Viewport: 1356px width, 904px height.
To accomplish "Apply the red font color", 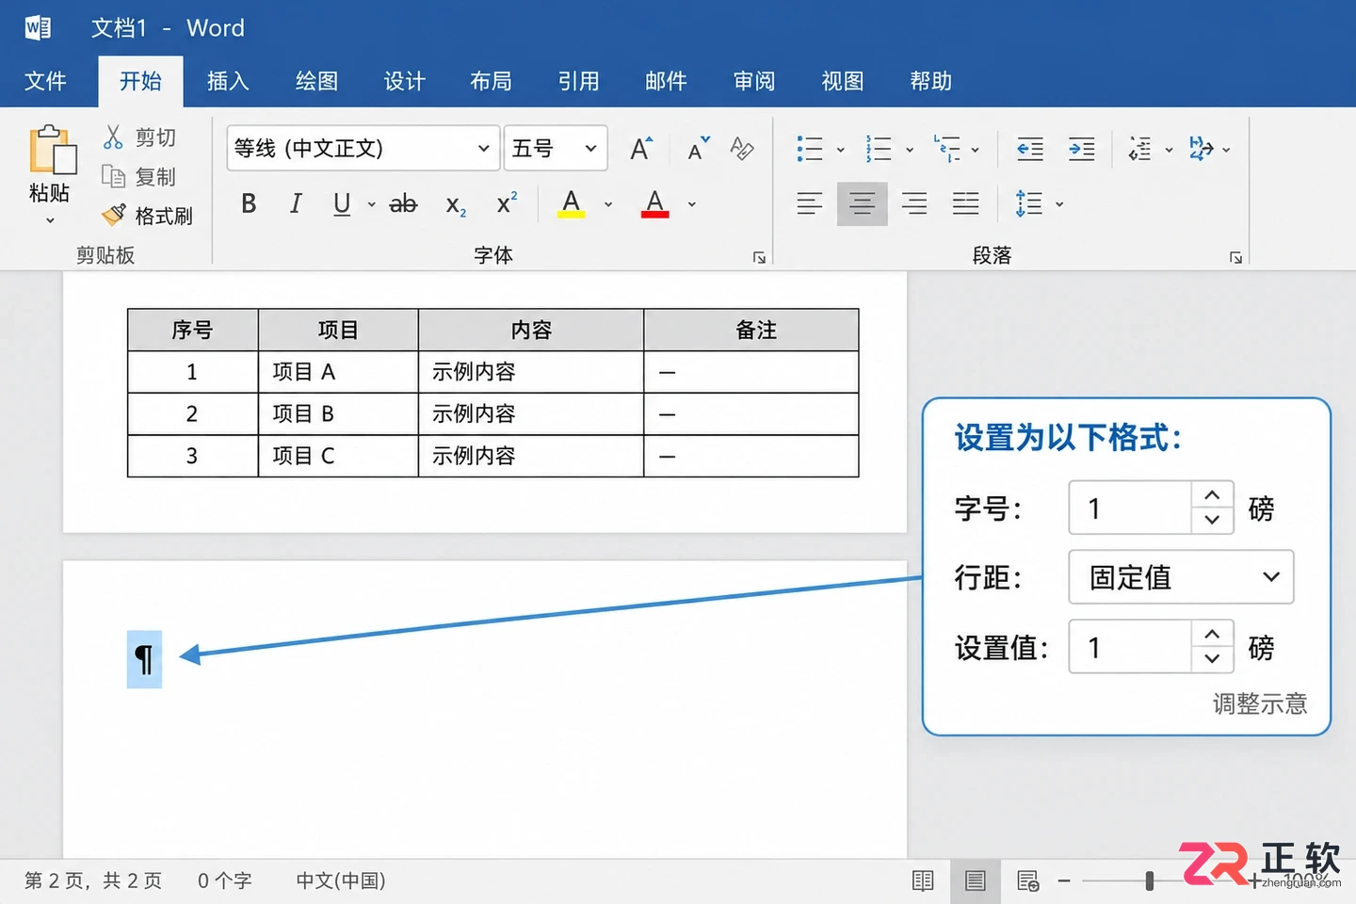I will (x=655, y=203).
